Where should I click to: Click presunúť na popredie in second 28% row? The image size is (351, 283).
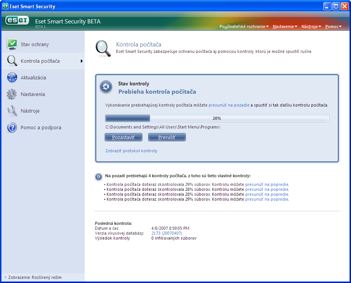click(x=267, y=194)
